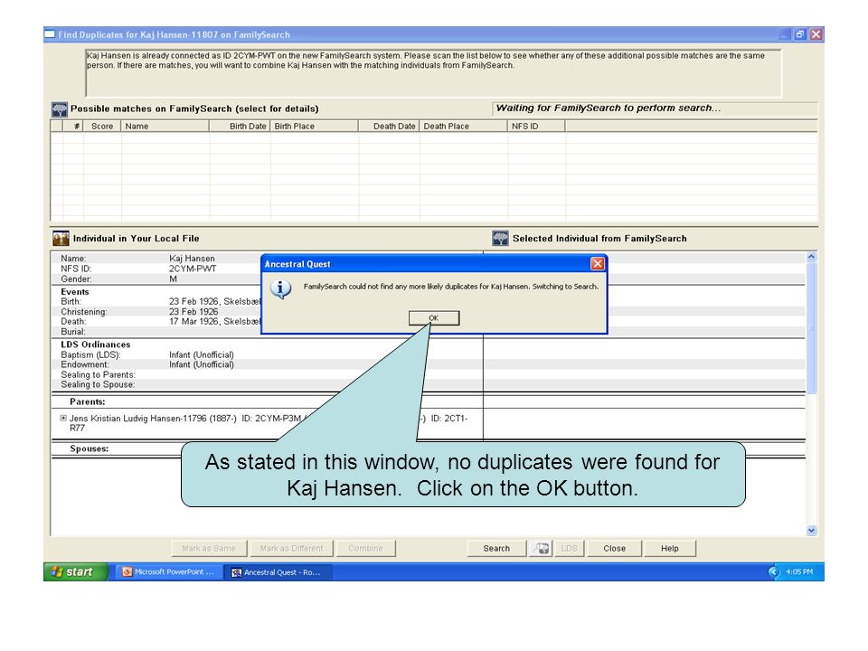Click the 4:05 PM taskbar clock
This screenshot has width=868, height=651.
799,571
